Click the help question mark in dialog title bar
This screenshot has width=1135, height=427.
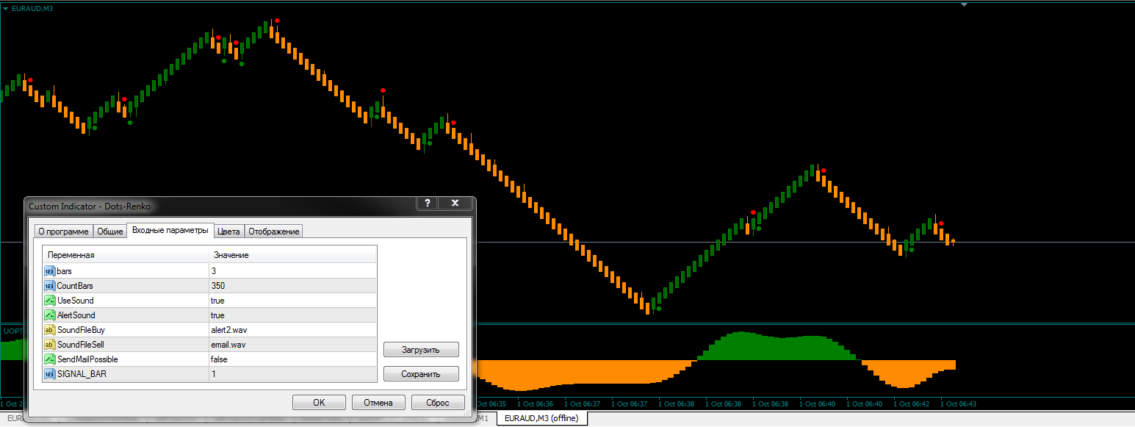point(428,204)
